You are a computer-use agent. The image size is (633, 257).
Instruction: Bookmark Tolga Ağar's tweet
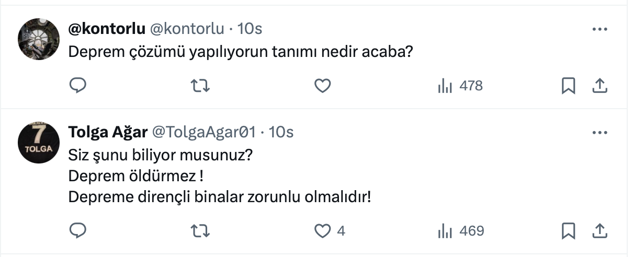point(568,230)
